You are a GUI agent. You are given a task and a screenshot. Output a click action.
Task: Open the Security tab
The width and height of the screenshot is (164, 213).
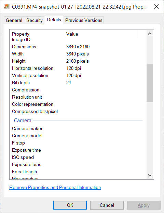[34, 20]
